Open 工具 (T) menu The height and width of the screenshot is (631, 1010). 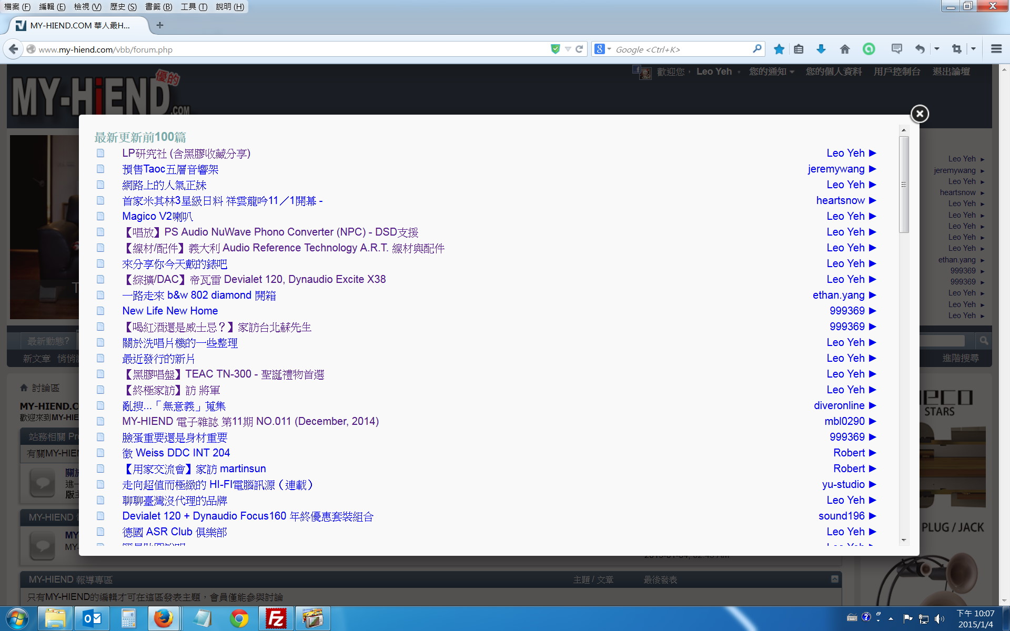[x=194, y=6]
